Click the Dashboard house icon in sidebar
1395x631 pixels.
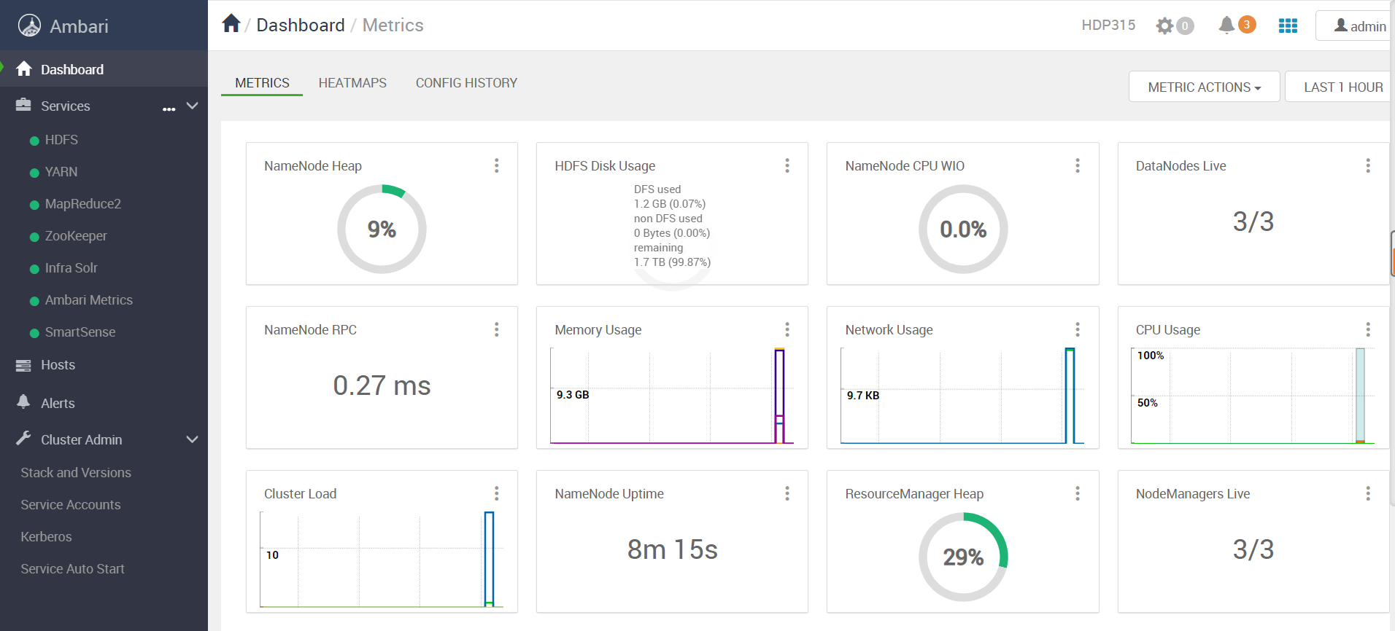click(x=24, y=68)
